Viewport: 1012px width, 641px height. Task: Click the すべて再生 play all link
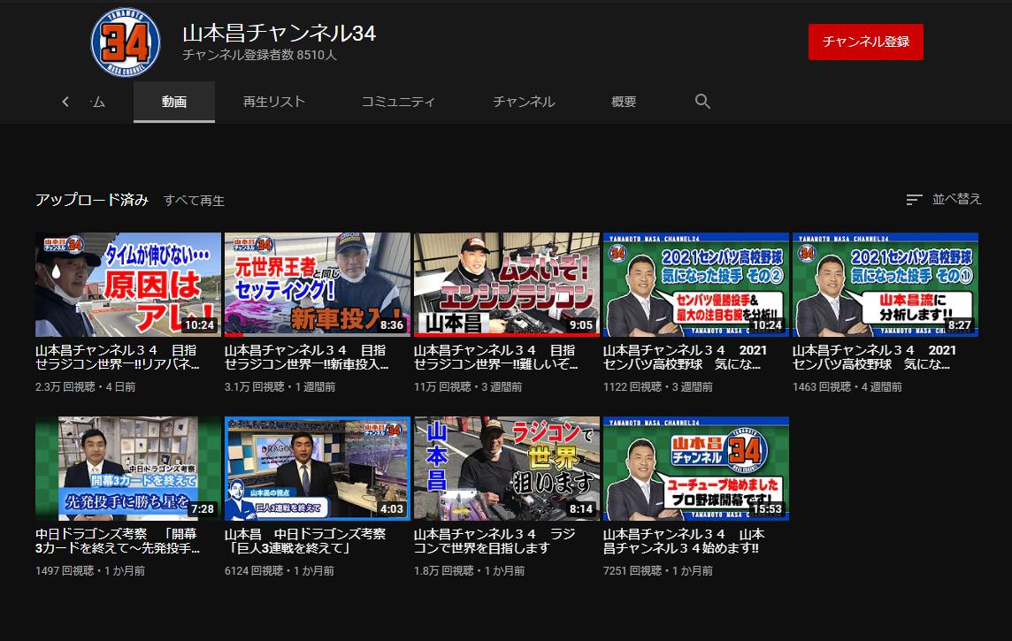[x=195, y=201]
